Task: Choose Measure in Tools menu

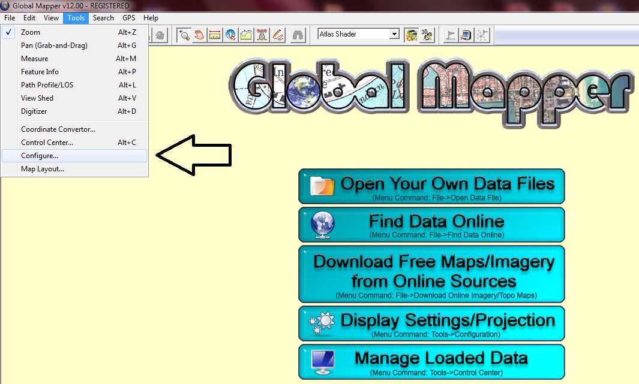Action: pyautogui.click(x=74, y=59)
